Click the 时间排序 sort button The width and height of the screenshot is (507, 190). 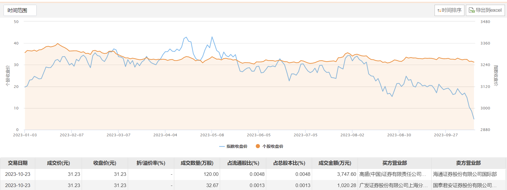click(449, 10)
